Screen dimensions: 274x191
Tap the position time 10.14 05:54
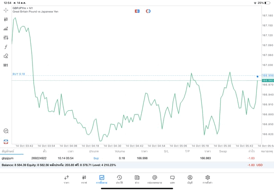[x=66, y=158]
